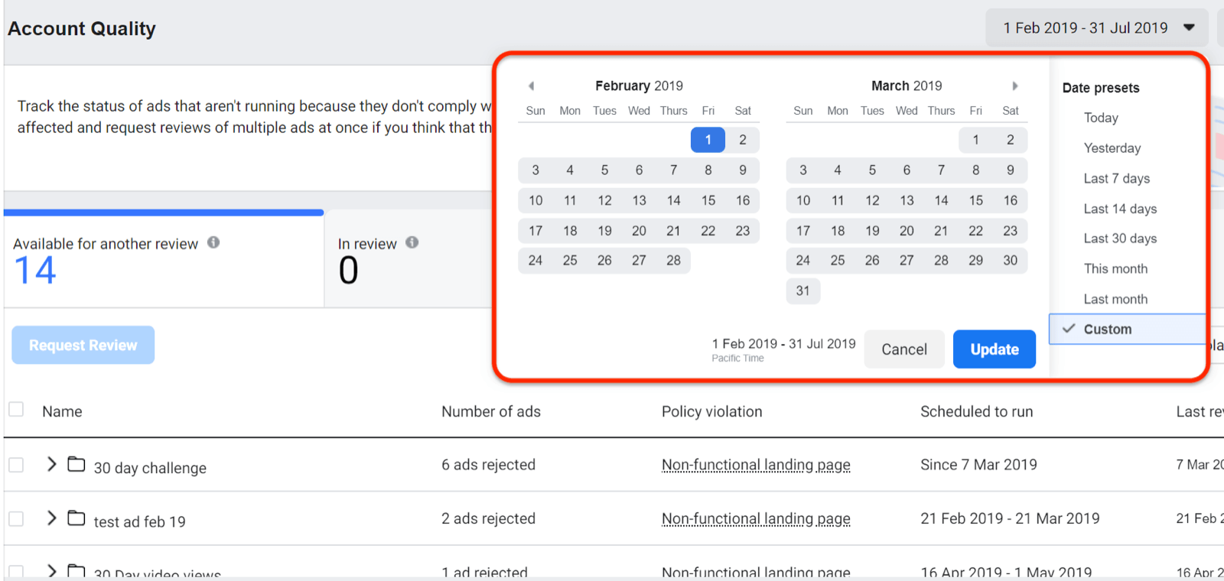Cancel the date range selection

[903, 349]
